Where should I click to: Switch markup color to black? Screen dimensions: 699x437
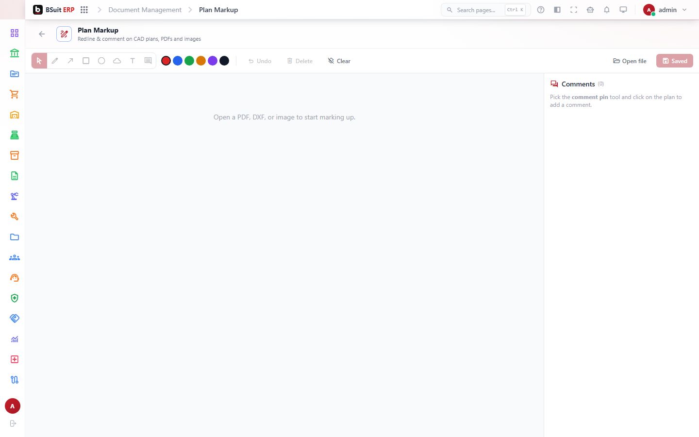(224, 61)
